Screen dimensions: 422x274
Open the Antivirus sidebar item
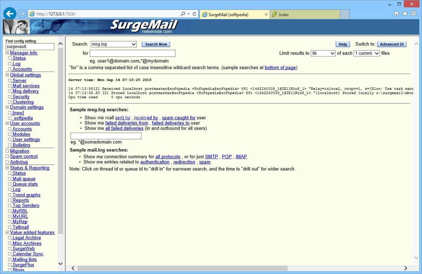tap(19, 162)
